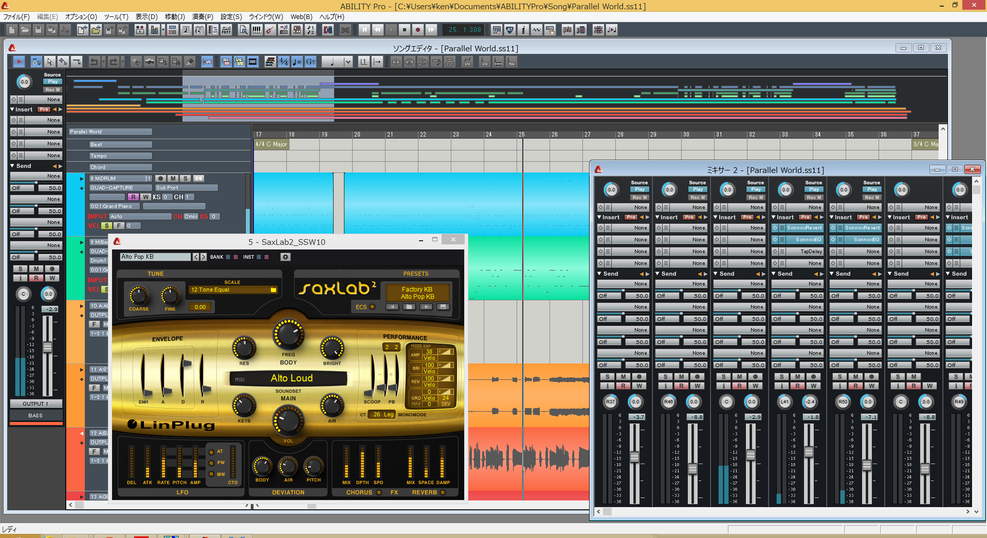Toggle the 4/4 time signature icon
This screenshot has height=538, width=987.
[284, 62]
